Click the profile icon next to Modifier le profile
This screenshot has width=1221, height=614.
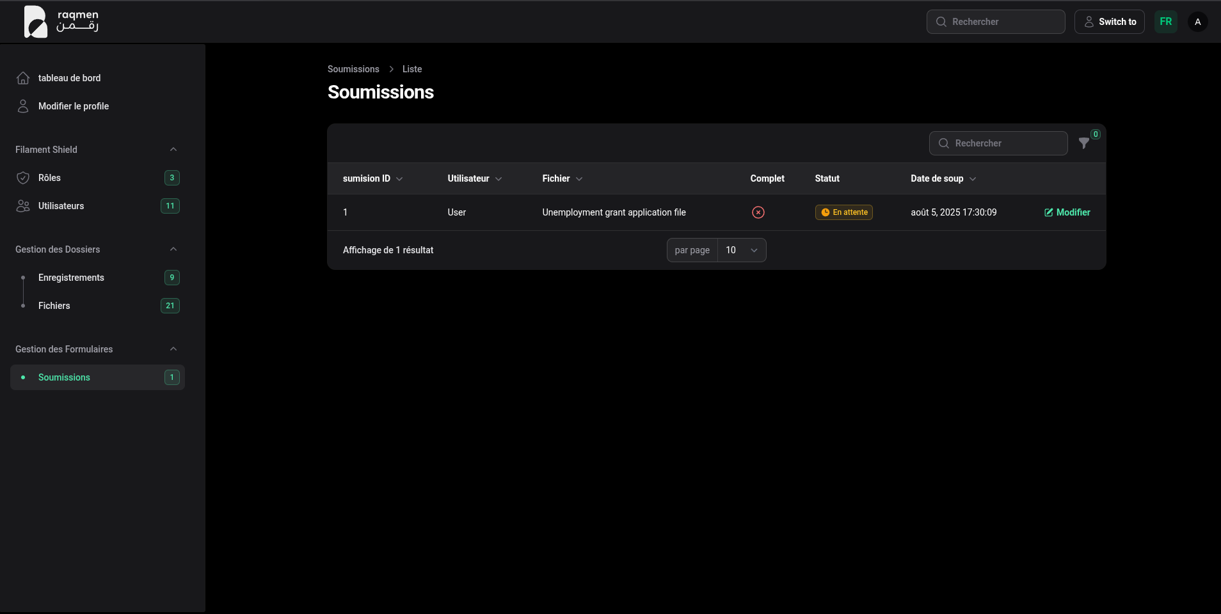tap(23, 106)
